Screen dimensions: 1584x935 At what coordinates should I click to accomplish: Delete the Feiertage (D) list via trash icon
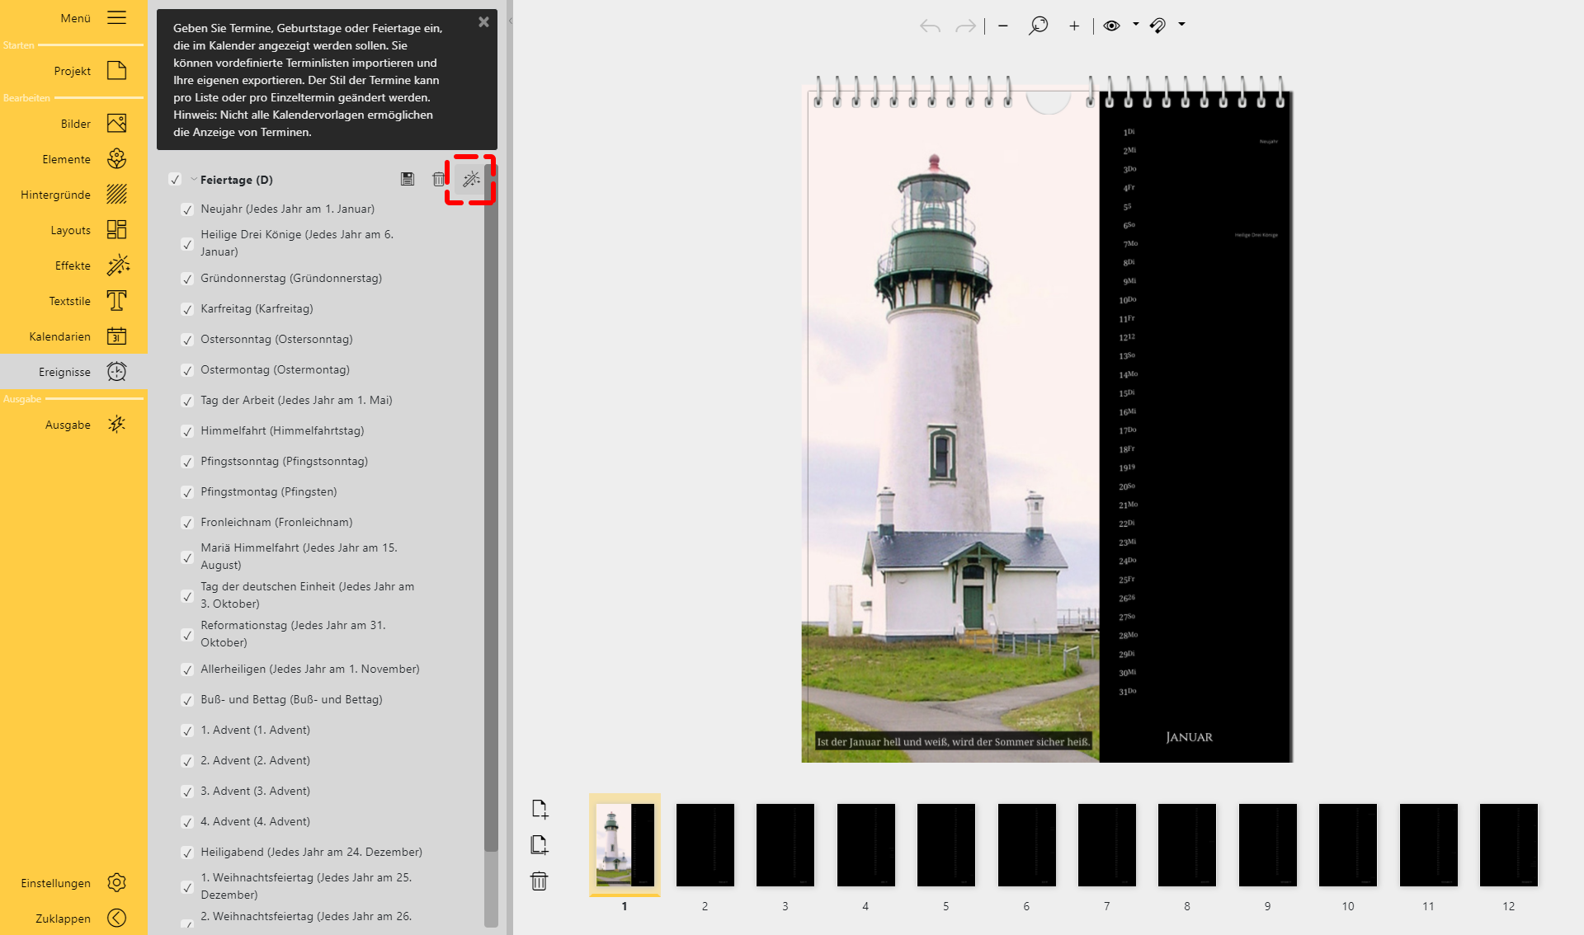(439, 179)
